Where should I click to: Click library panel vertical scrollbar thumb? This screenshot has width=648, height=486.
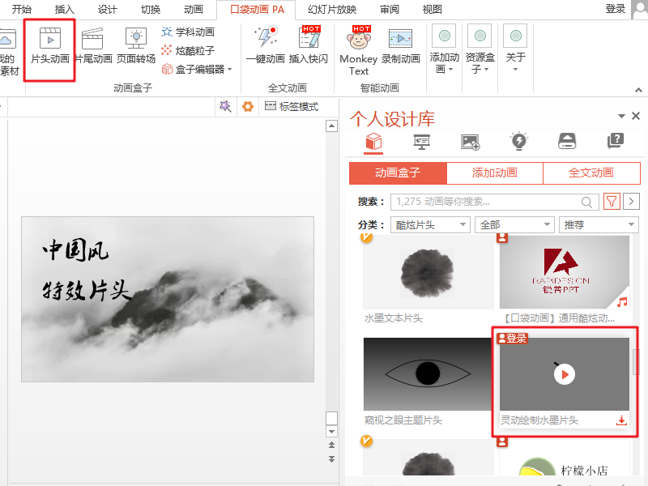(636, 362)
